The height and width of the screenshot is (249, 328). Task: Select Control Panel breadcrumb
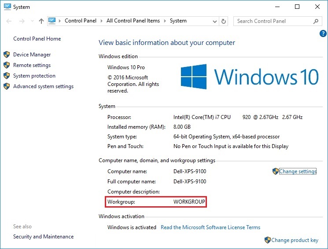point(81,21)
